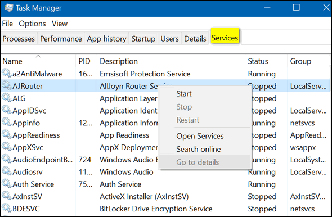332x217 pixels.
Task: Sort by the Name column header
Action: click(38, 61)
